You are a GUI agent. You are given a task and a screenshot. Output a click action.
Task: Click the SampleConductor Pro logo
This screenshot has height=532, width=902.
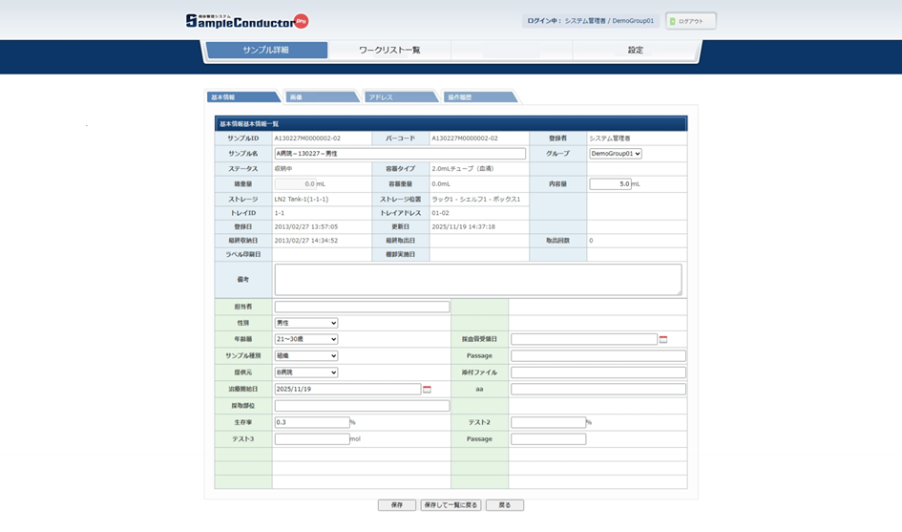pyautogui.click(x=246, y=20)
